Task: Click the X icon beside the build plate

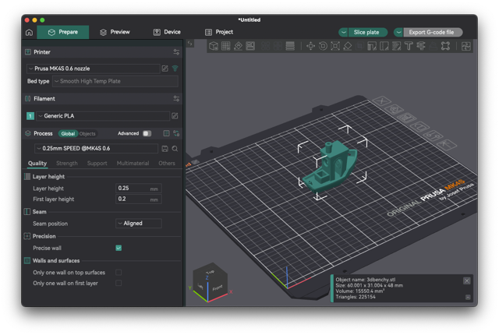Action: 381,101
